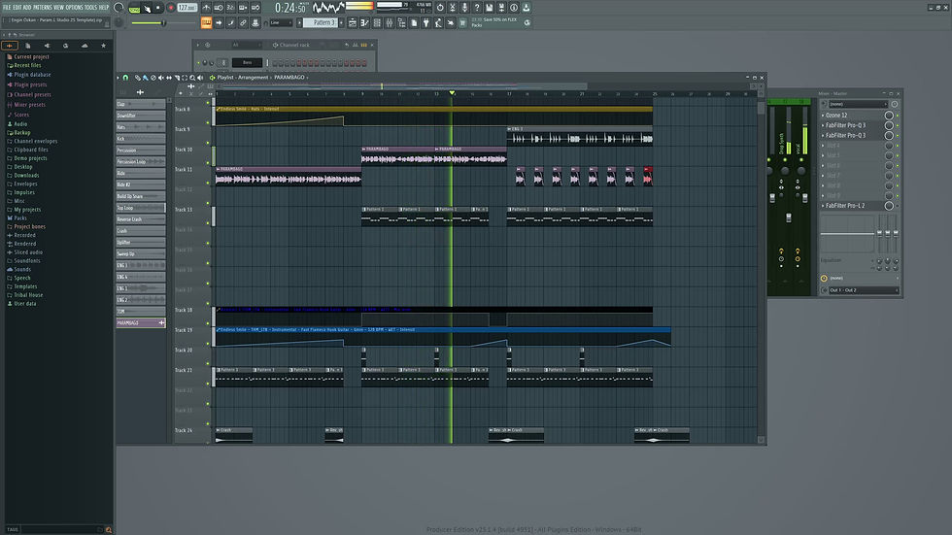Select the playlist Slip tool
The width and height of the screenshot is (952, 535).
(169, 78)
